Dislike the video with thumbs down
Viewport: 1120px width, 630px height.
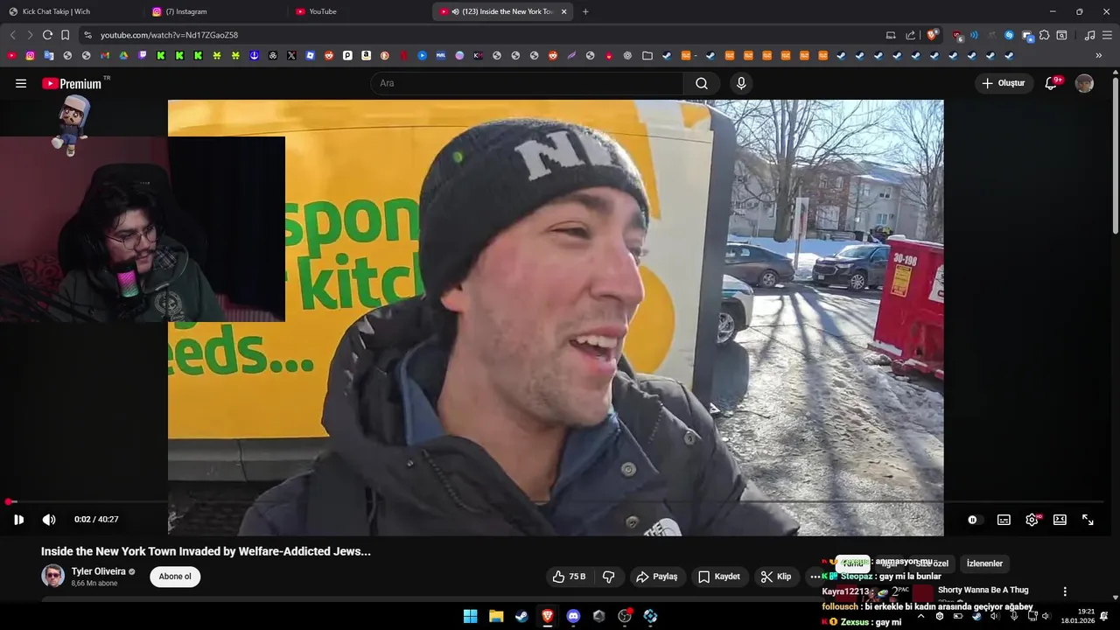point(609,577)
